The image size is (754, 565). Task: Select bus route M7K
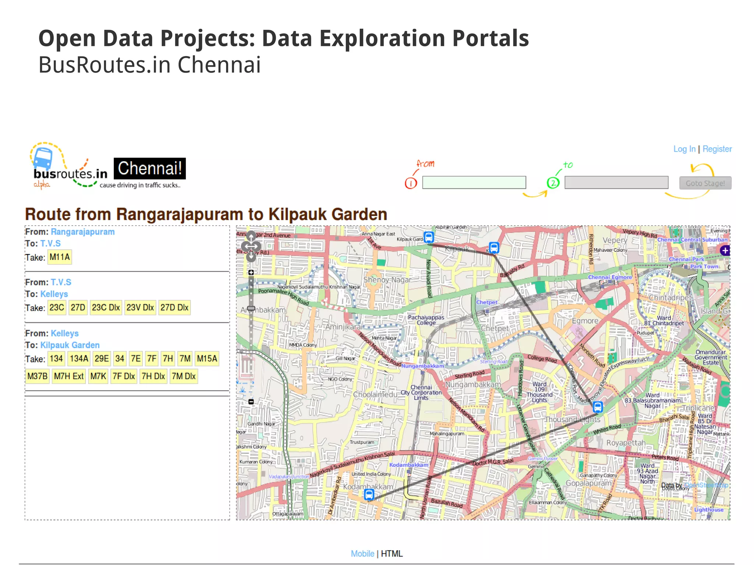(x=98, y=376)
